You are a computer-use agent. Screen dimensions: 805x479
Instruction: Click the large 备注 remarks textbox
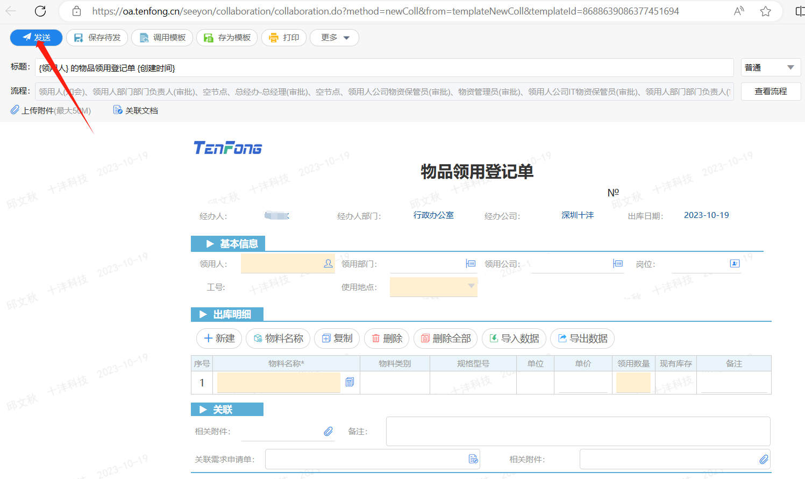coord(578,431)
